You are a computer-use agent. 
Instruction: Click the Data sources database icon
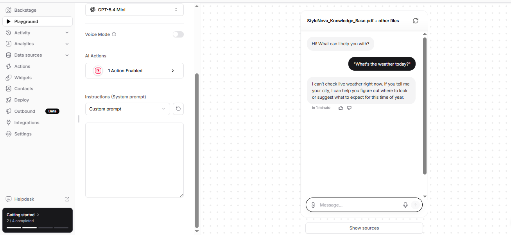click(x=9, y=55)
